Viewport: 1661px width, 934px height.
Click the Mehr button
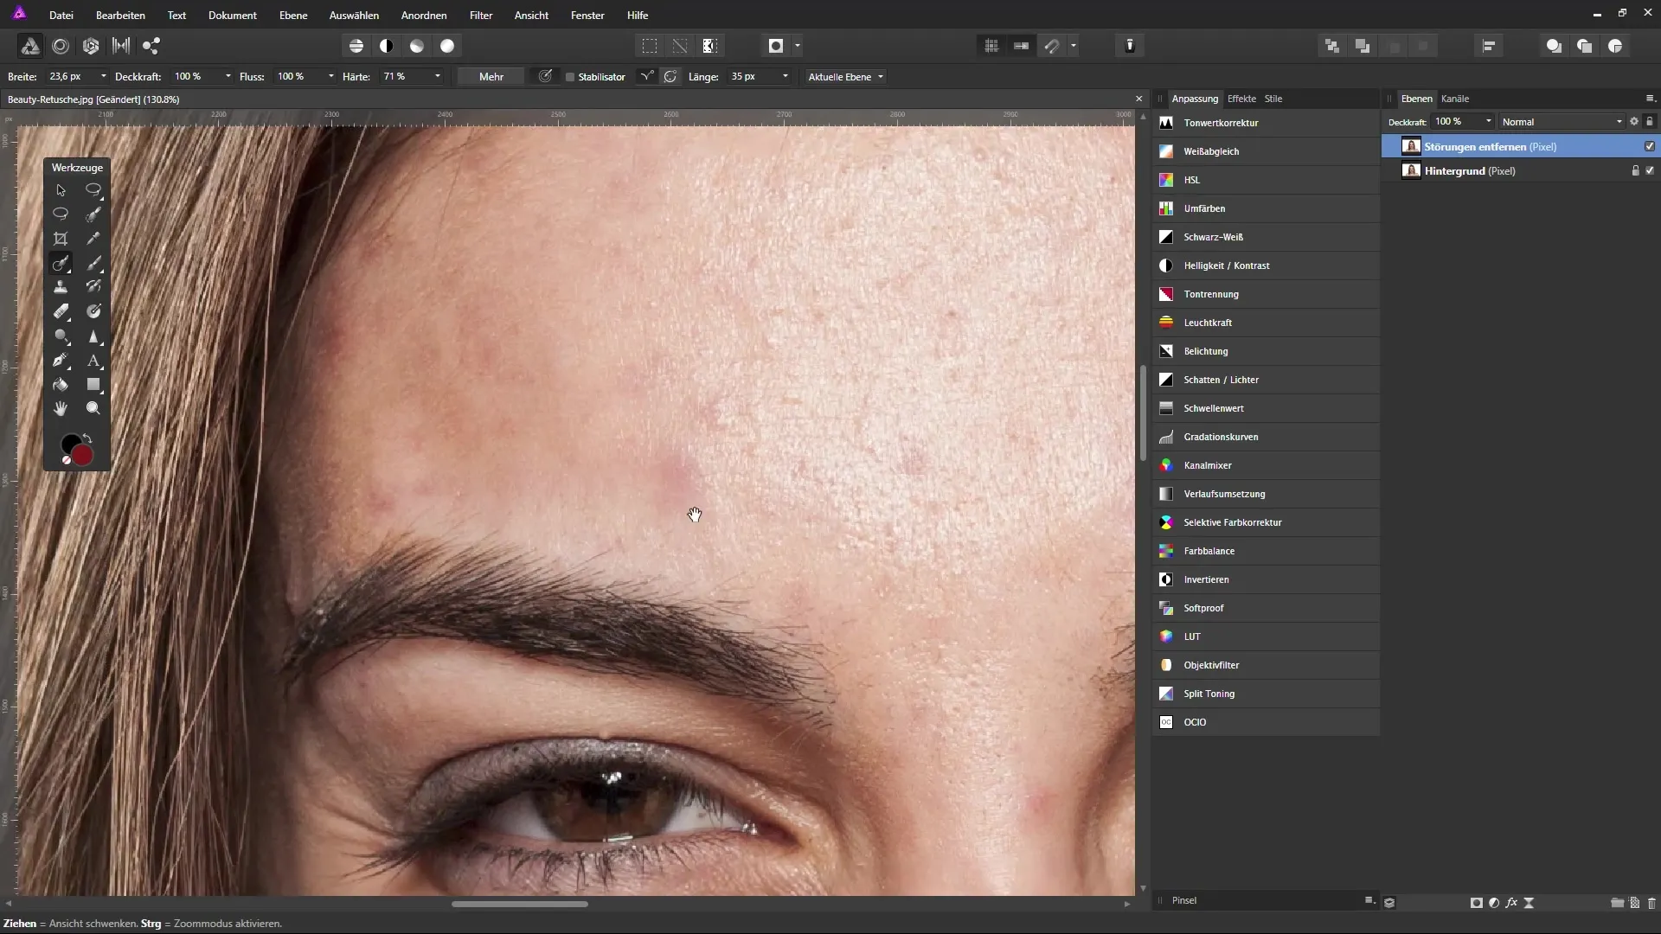tap(491, 77)
